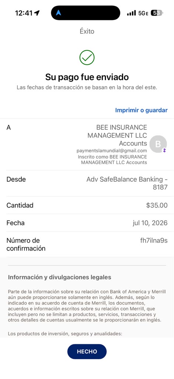174x379 pixels.
Task: Tap the 12:41 clock in status bar
Action: [x=24, y=13]
